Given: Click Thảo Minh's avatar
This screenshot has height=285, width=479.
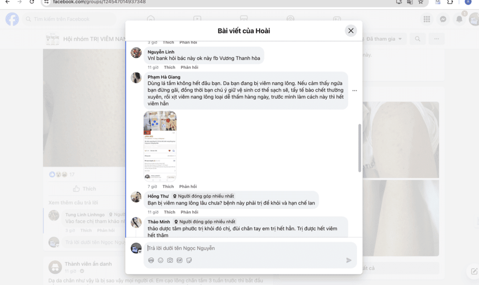Looking at the screenshot, I should 136,222.
